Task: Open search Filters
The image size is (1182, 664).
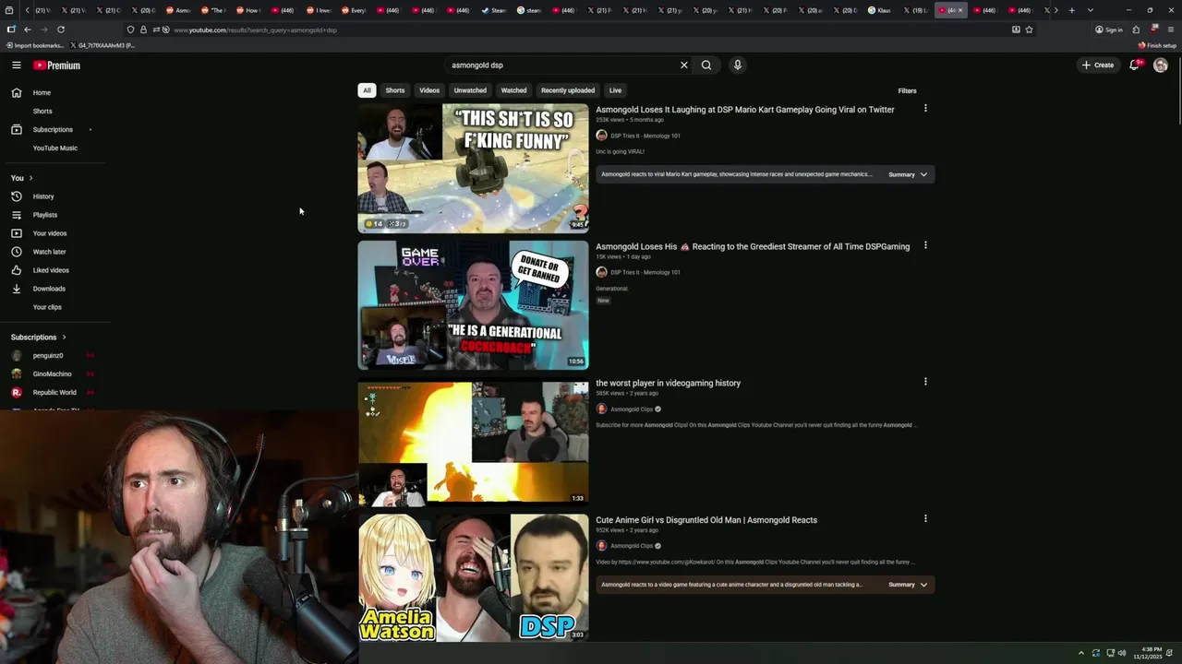Action: (907, 91)
